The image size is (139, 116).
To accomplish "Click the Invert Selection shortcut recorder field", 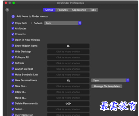I will 68,114.
